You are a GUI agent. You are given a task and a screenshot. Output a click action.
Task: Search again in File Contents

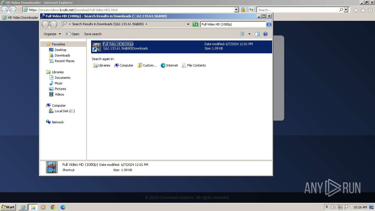194,65
